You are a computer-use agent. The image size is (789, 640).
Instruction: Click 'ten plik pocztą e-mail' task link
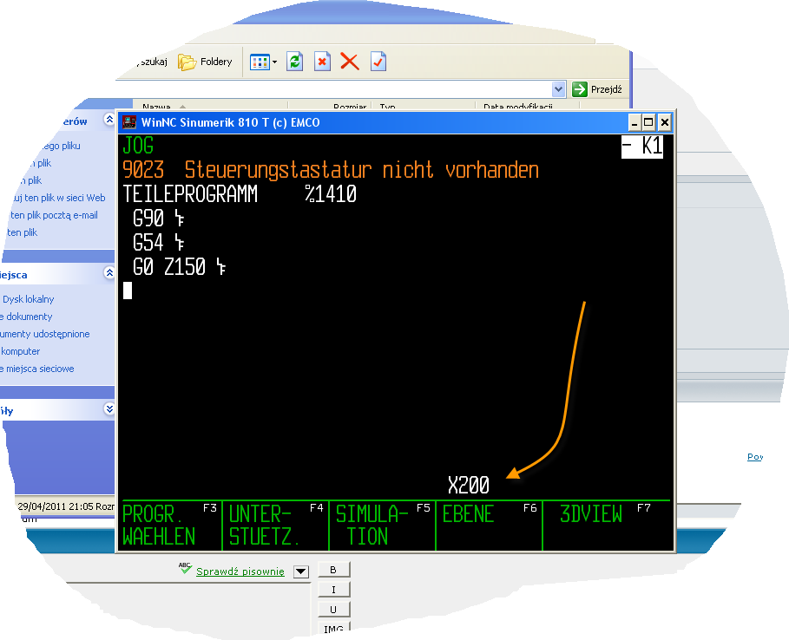[x=54, y=215]
